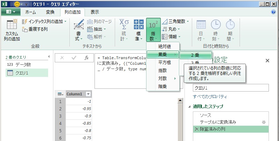The image size is (279, 141).
Task: Click the fx function icon
Action: click(x=86, y=58)
